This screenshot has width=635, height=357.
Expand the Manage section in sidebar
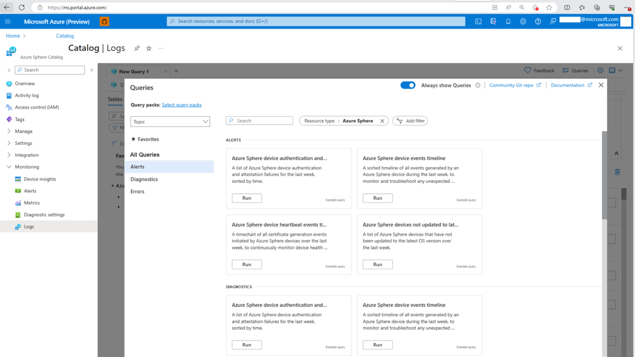click(x=9, y=131)
